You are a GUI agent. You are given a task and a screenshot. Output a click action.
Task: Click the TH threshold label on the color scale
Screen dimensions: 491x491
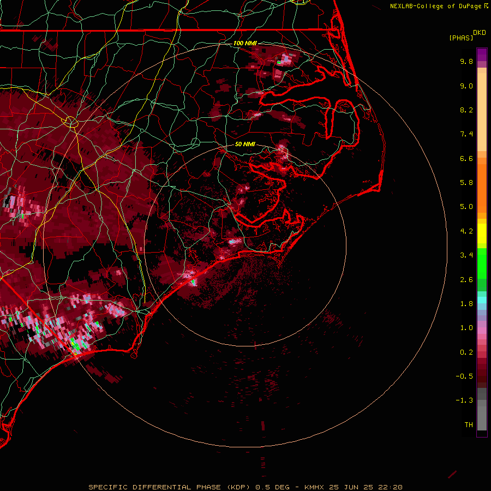coord(469,425)
